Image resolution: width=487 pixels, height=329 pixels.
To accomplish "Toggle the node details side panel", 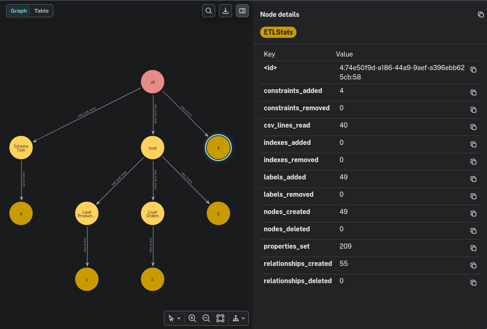I will pyautogui.click(x=242, y=11).
